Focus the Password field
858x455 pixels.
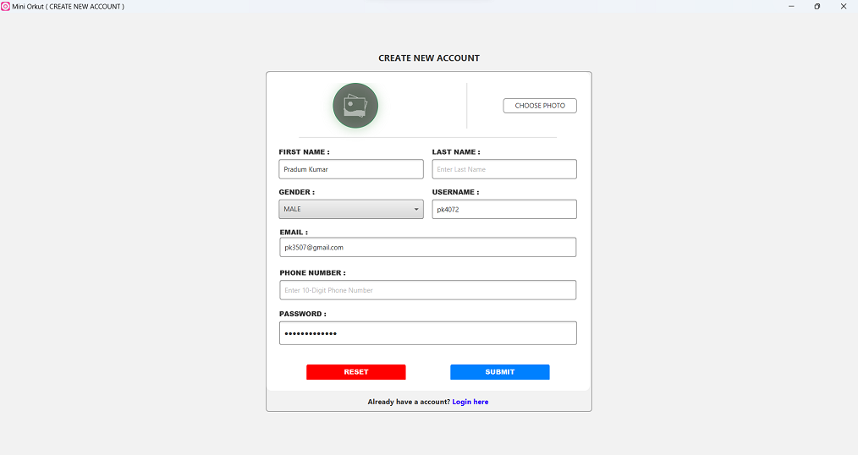coord(427,333)
